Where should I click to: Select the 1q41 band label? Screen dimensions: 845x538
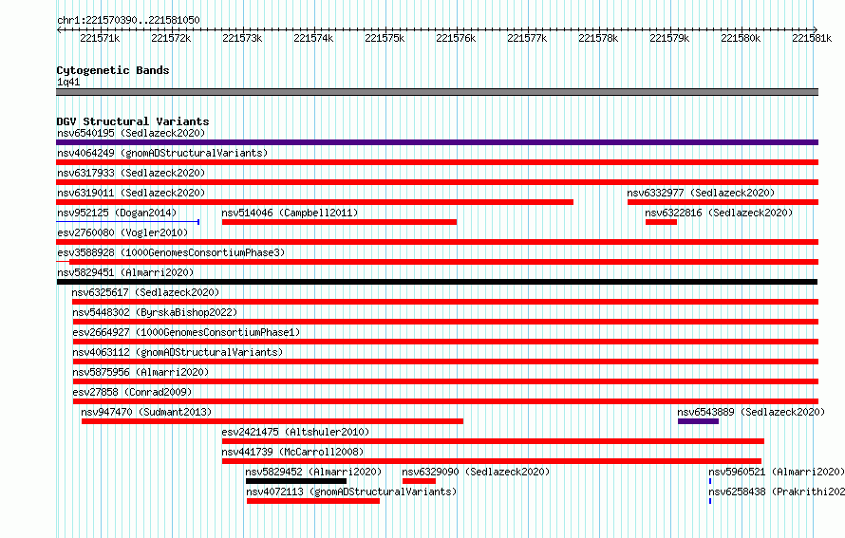[68, 82]
